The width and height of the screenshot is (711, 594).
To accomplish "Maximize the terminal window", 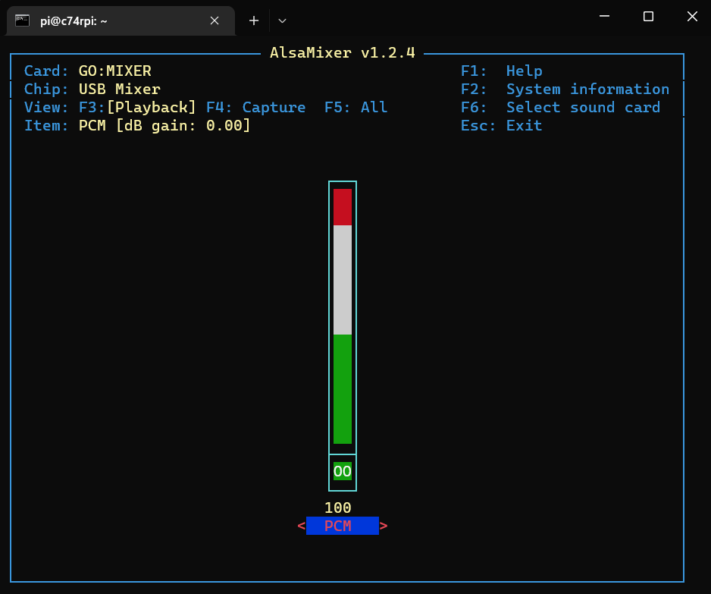I will coord(648,17).
